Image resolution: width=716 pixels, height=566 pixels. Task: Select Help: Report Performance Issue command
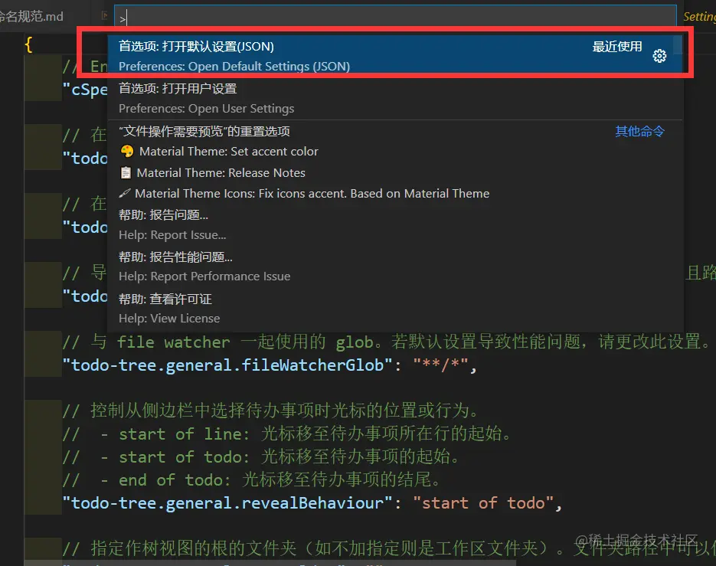395,267
